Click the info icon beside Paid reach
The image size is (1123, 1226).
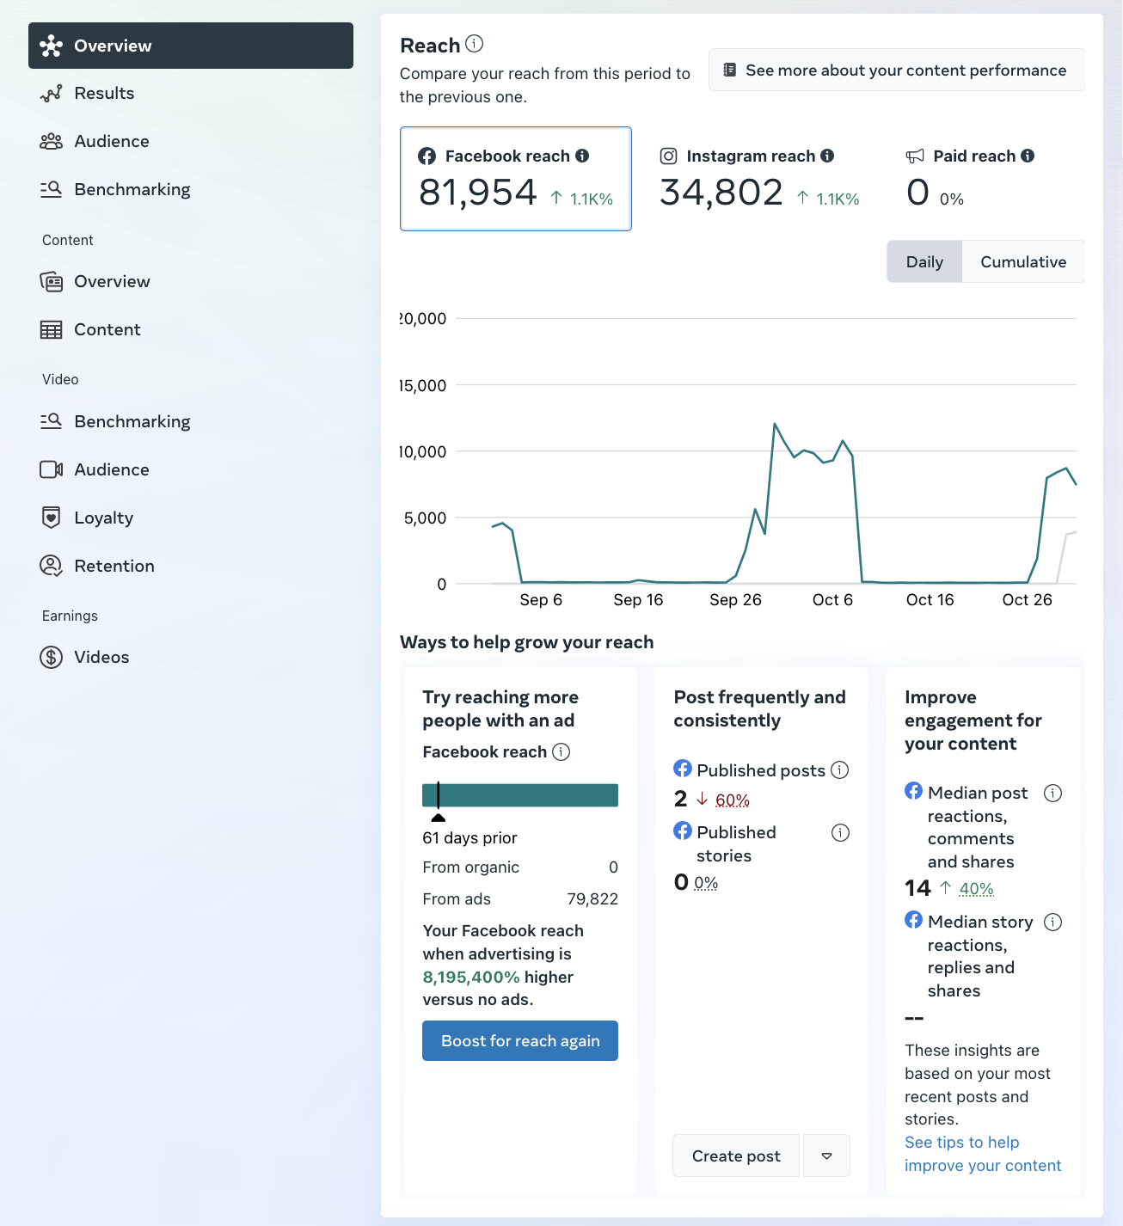coord(1028,156)
